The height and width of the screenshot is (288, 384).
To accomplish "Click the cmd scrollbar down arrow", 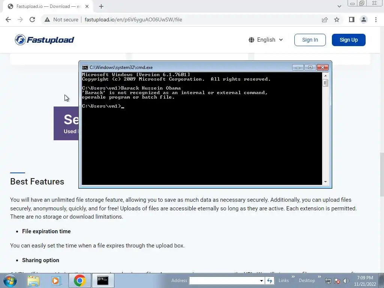I will (x=325, y=182).
